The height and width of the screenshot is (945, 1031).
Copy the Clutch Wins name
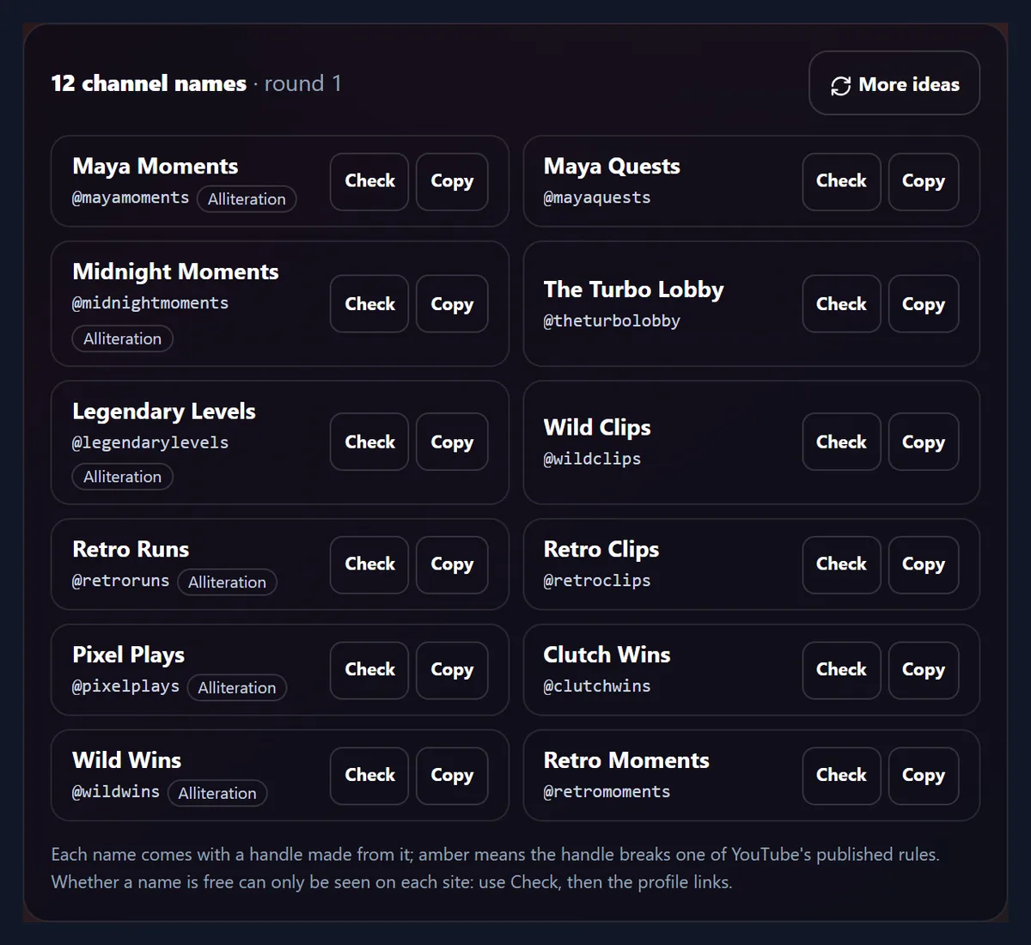(x=924, y=670)
